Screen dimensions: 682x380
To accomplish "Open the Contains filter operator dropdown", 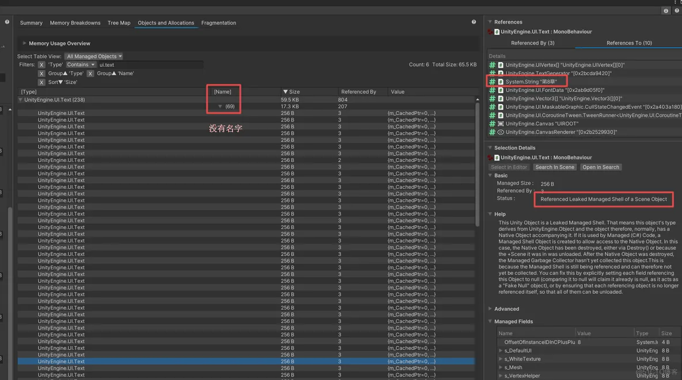I will [81, 65].
